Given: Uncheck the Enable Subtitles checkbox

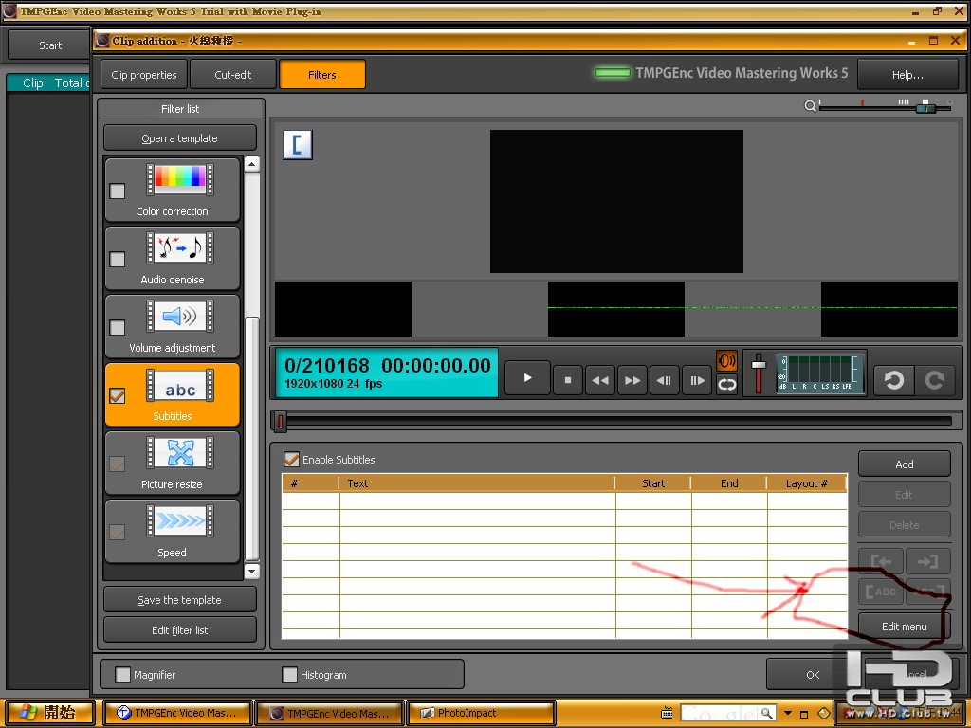Looking at the screenshot, I should coord(292,460).
